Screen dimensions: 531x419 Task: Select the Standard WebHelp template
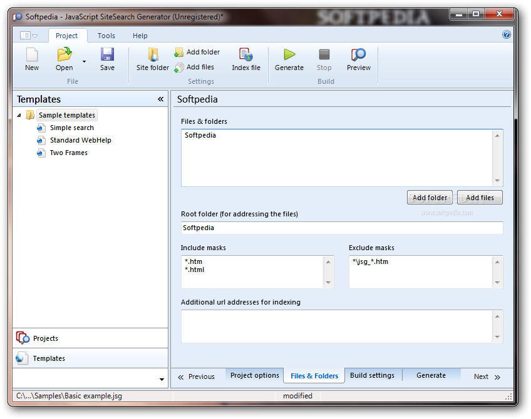[81, 140]
